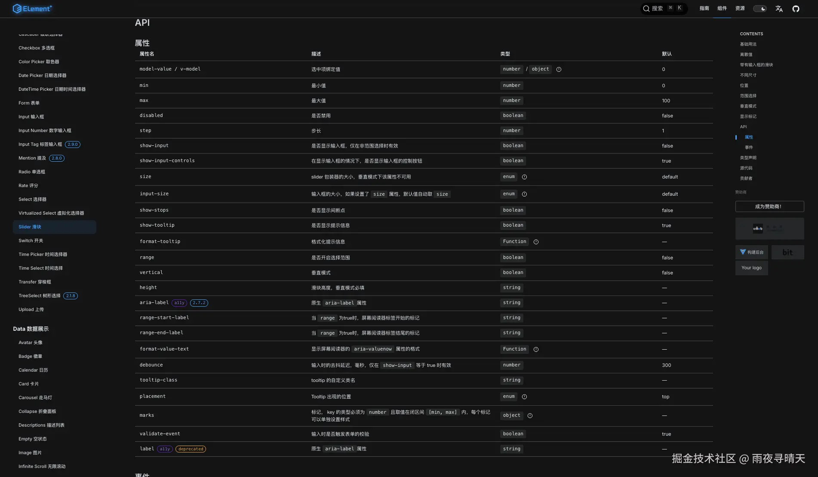
Task: Open the 构建后台 sponsor link
Action: [751, 252]
